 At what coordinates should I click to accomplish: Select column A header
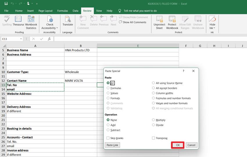click(35, 46)
